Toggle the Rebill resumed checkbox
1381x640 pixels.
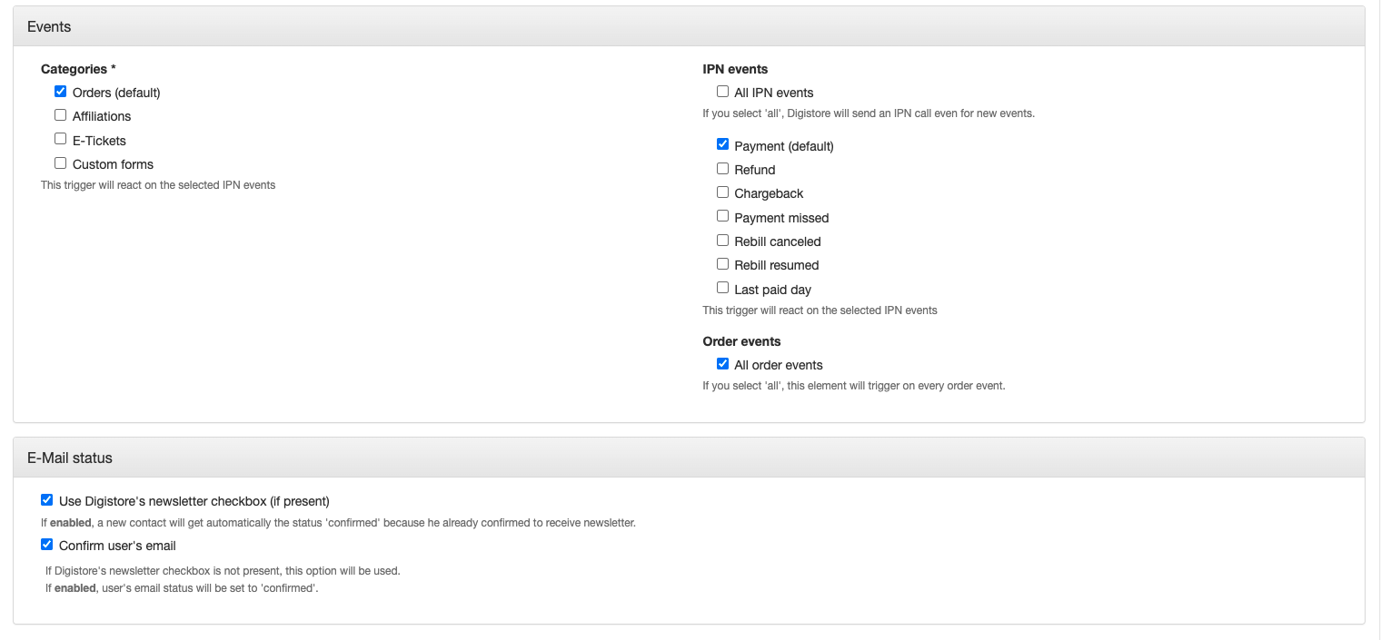pos(723,264)
